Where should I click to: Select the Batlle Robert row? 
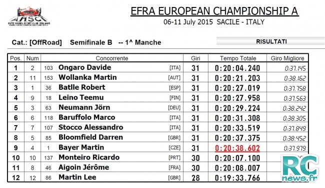coord(158,87)
